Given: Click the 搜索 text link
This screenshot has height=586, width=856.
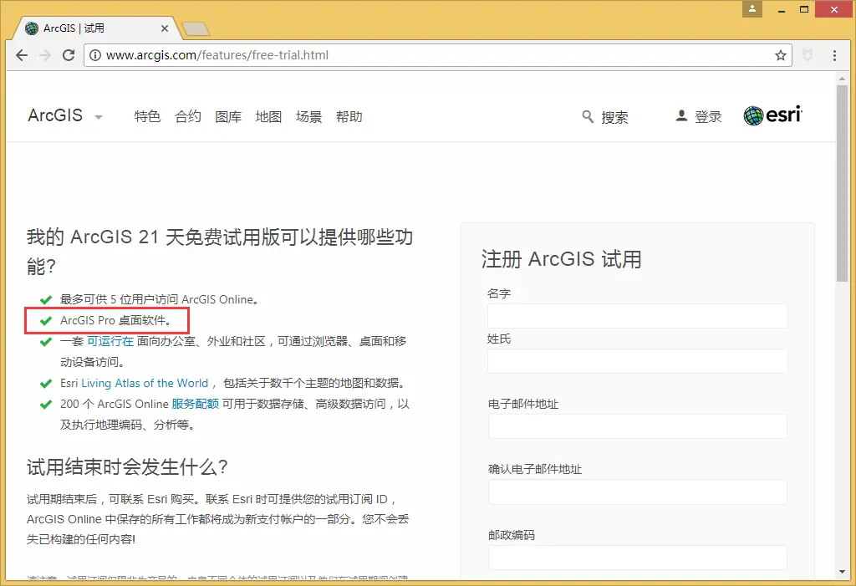Looking at the screenshot, I should point(614,117).
